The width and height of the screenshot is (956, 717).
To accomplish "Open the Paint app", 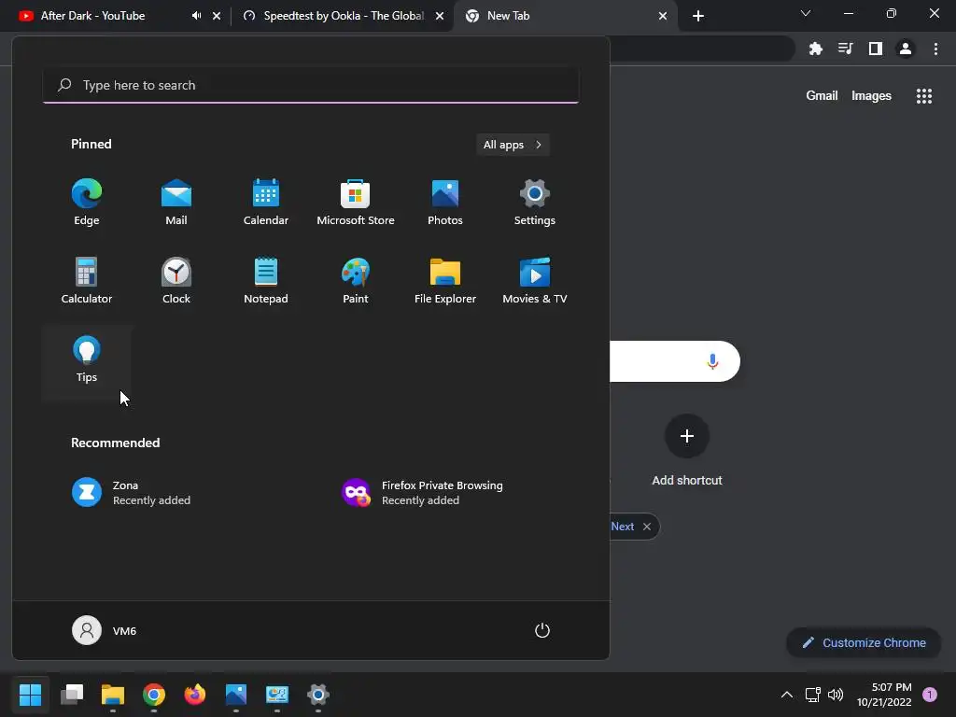I will click(356, 280).
